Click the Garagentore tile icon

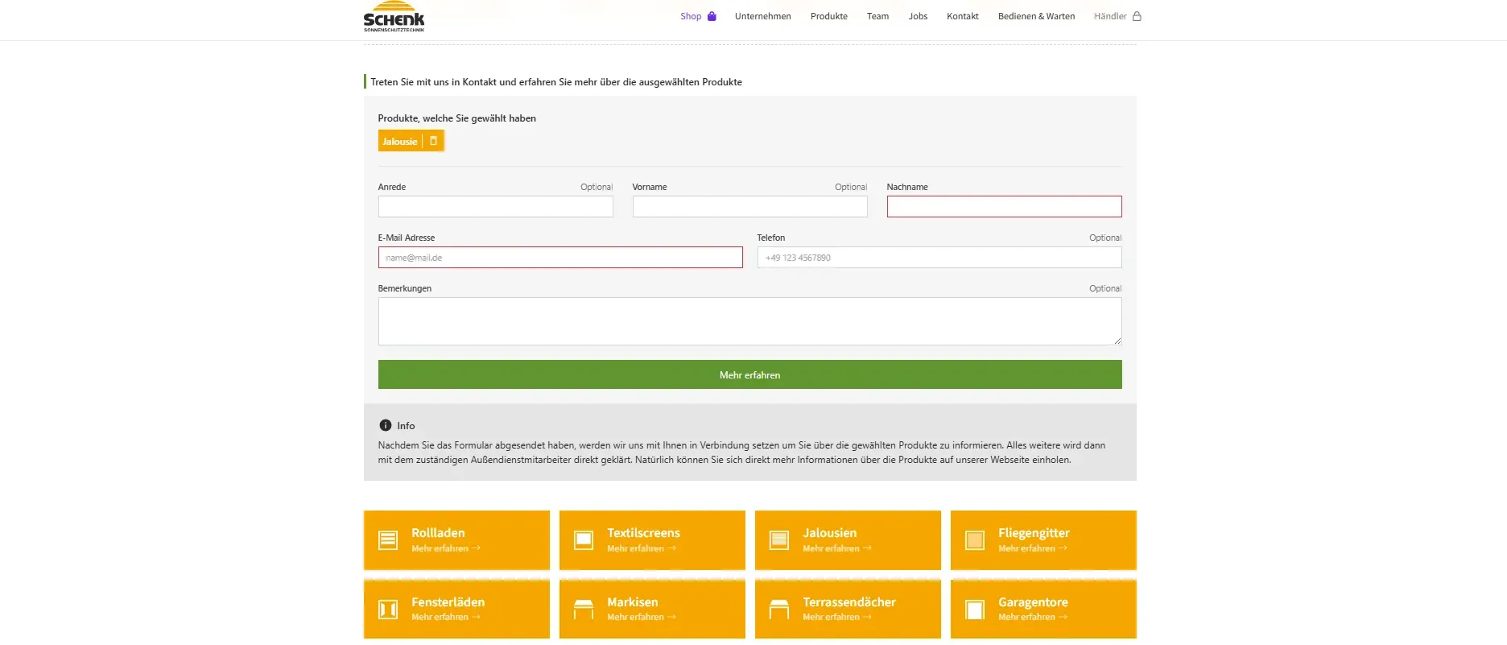pyautogui.click(x=975, y=610)
